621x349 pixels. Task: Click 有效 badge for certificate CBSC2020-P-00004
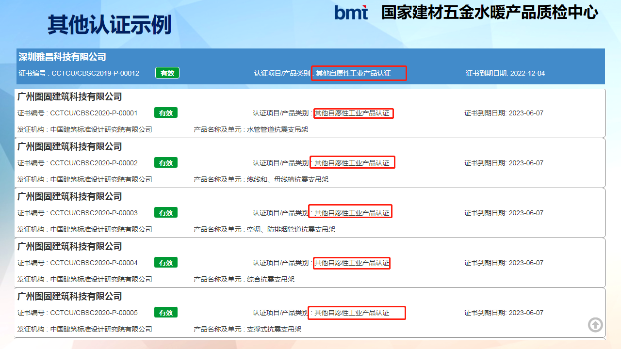166,262
